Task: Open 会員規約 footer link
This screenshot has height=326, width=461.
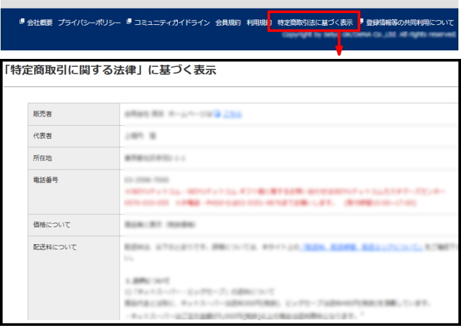Action: tap(228, 23)
